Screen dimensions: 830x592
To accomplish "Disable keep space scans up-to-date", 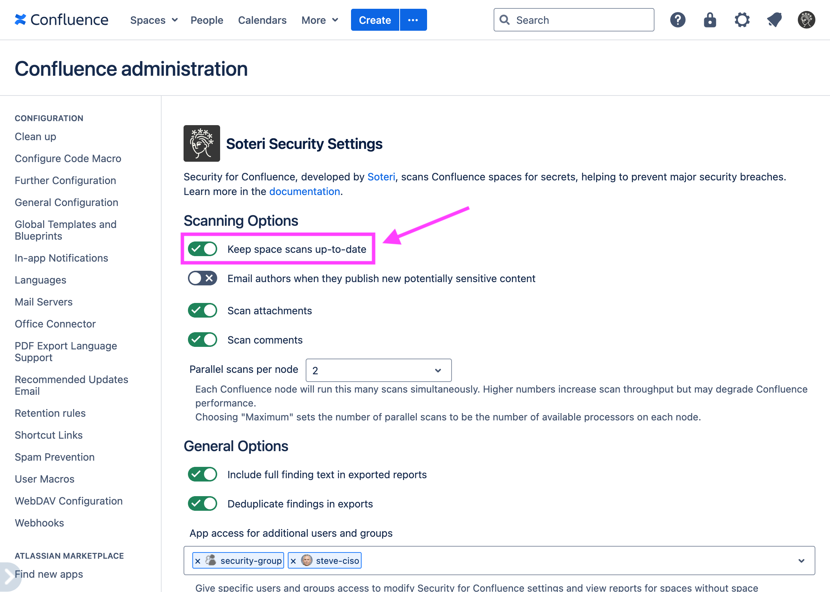I will tap(202, 249).
